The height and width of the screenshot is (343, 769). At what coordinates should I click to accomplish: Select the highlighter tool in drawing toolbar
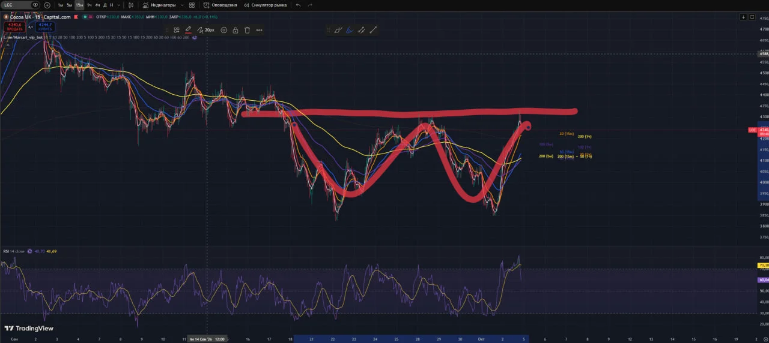(x=350, y=30)
